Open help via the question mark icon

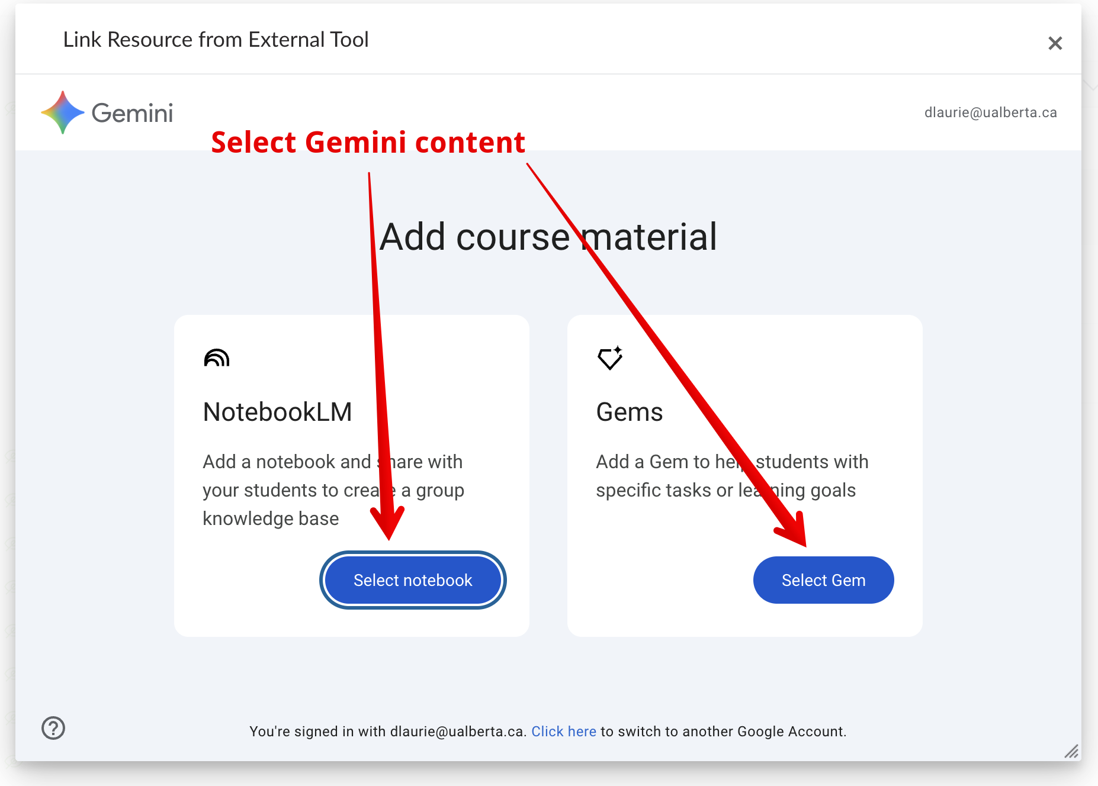click(x=53, y=728)
